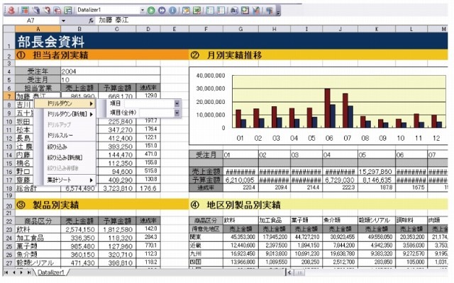Go to the last sheet with the tab navigation arrow

pyautogui.click(x=29, y=272)
